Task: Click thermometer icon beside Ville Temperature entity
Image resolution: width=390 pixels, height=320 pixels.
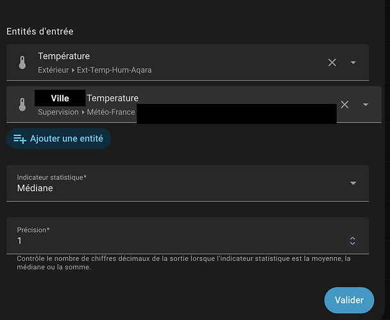Action: [22, 104]
